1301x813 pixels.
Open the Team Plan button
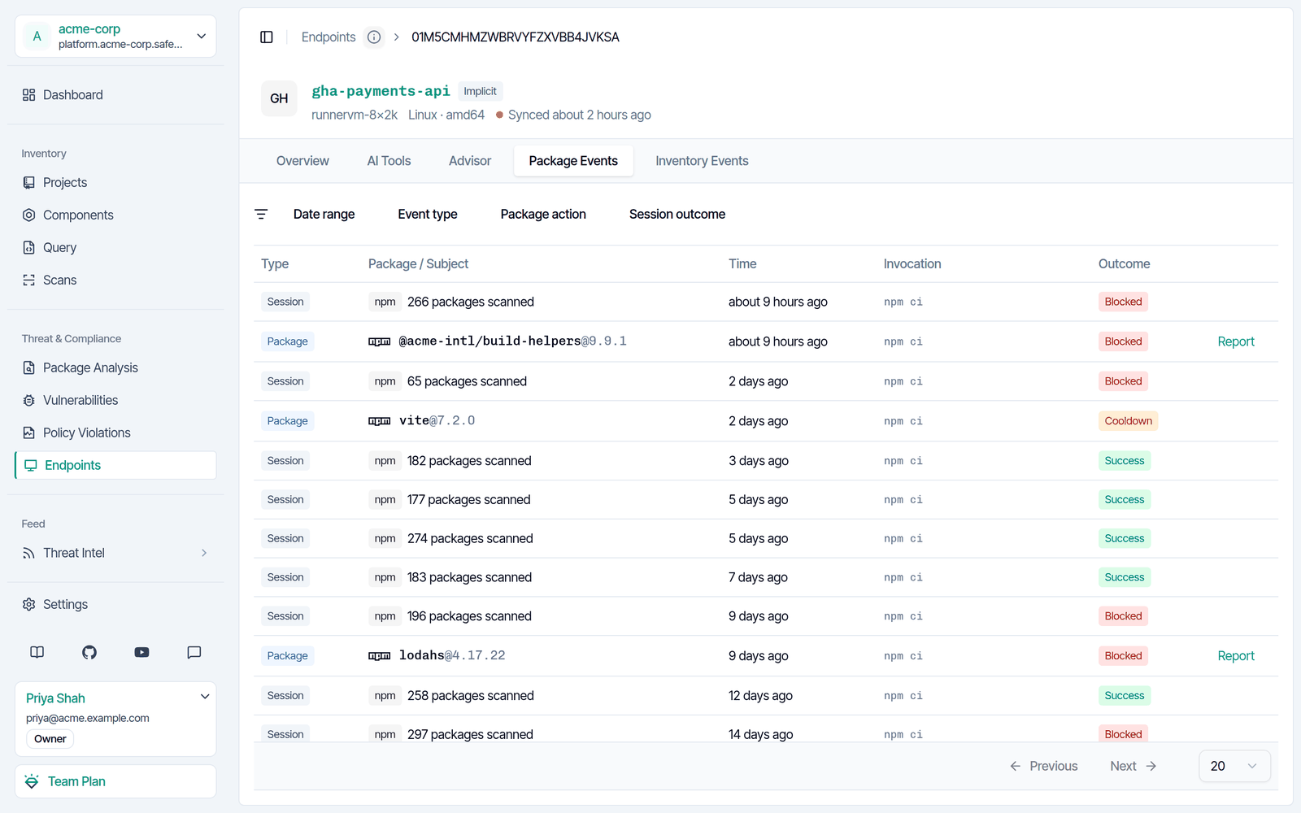[x=115, y=782]
